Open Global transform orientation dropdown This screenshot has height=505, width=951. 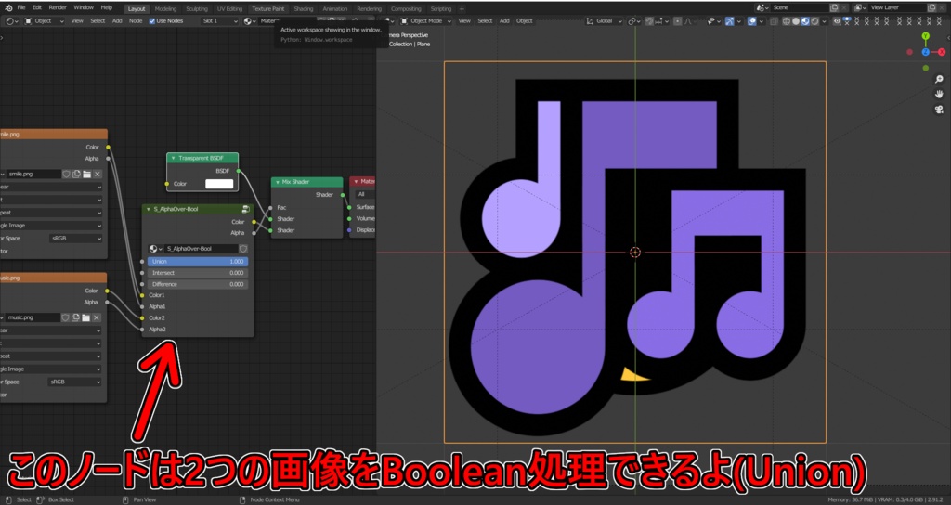pyautogui.click(x=605, y=20)
